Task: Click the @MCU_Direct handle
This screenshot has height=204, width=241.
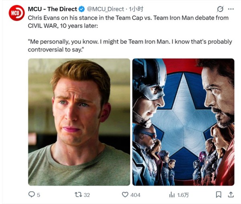Action: point(105,9)
